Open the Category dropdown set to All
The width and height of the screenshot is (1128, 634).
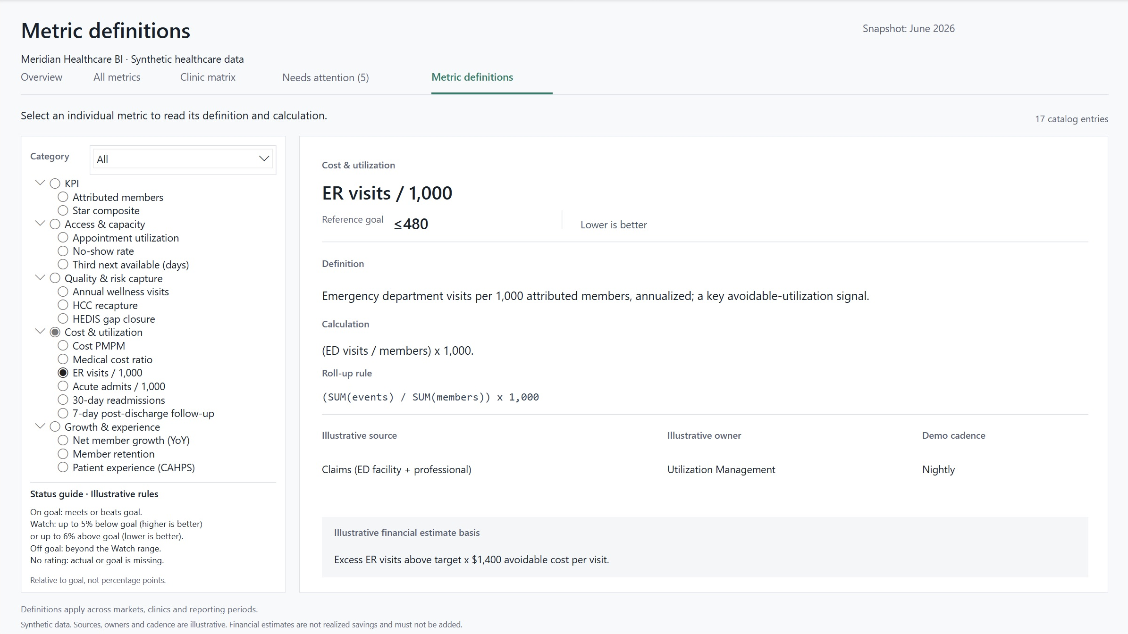(183, 159)
